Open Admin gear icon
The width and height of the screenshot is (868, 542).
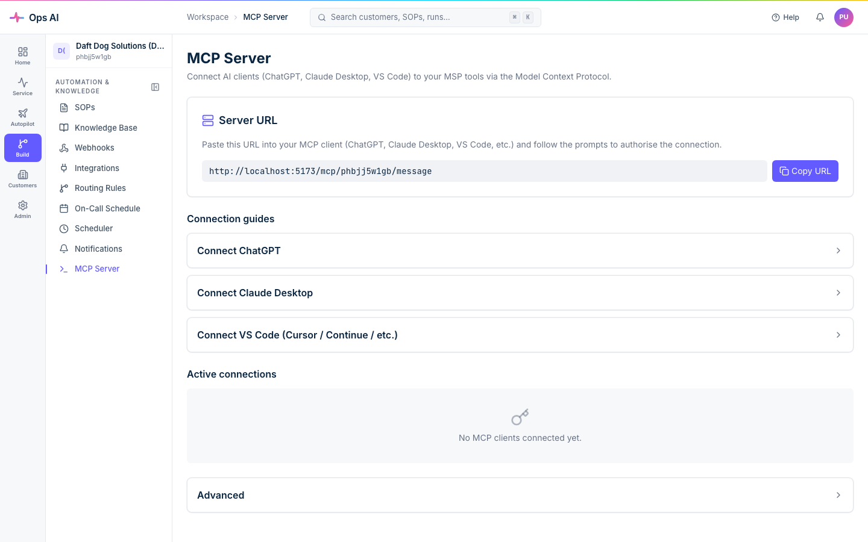[23, 205]
